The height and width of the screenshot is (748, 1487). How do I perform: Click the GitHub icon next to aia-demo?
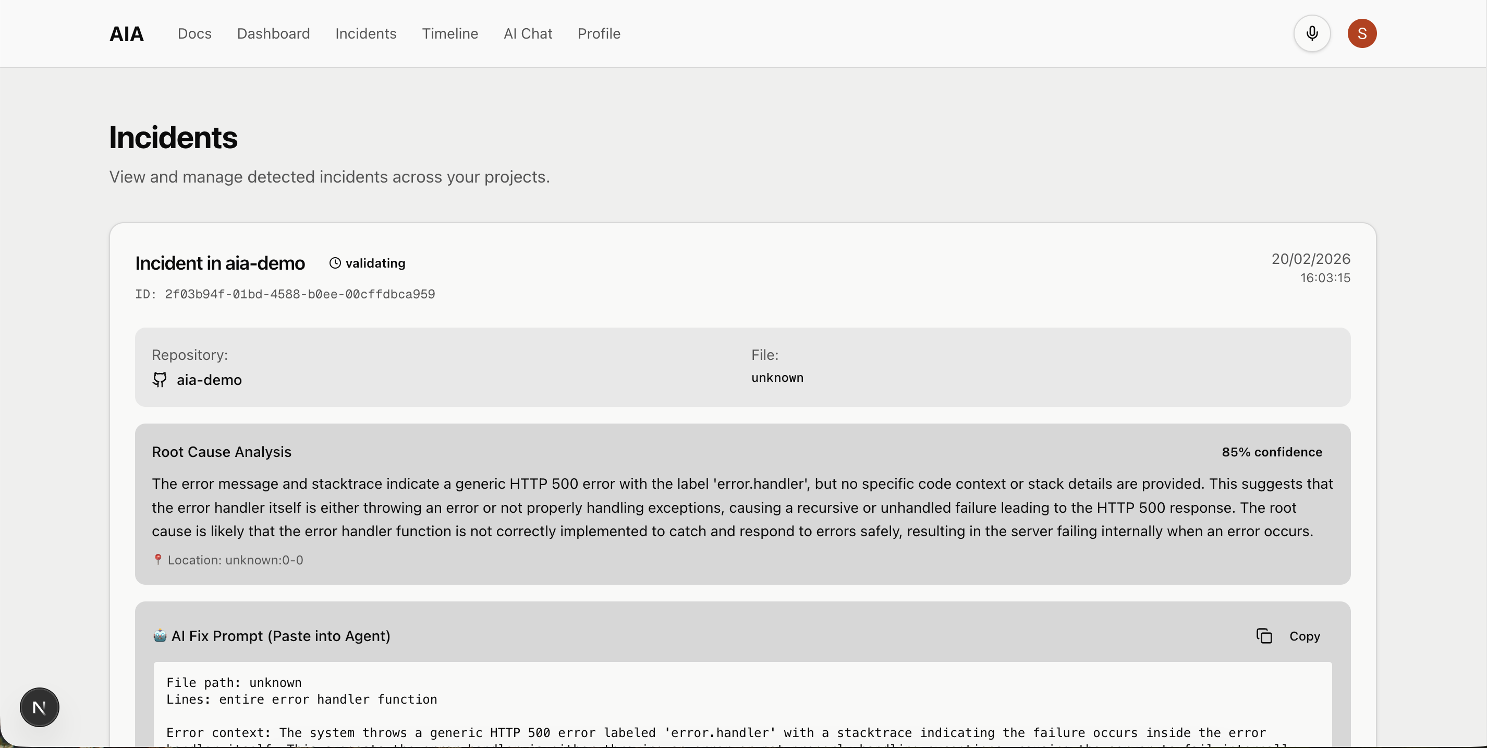coord(160,380)
